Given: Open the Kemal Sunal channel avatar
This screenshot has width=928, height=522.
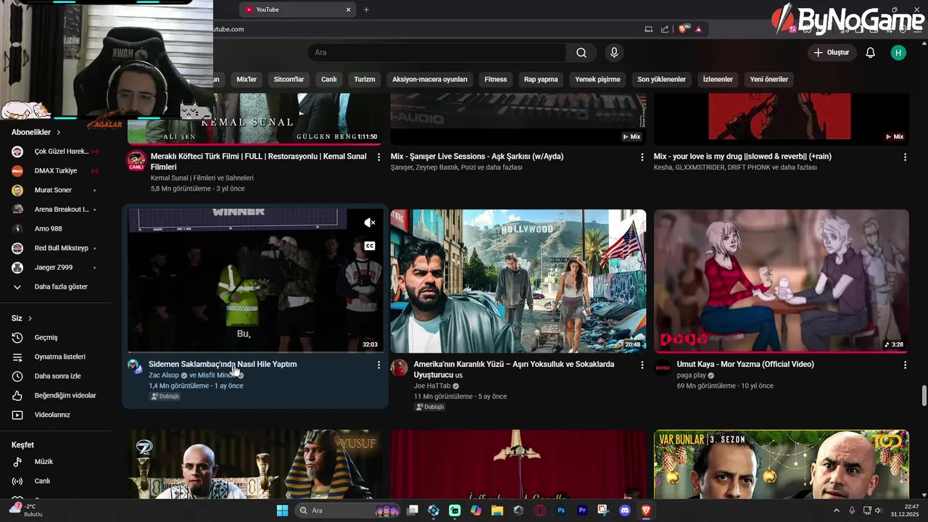Looking at the screenshot, I should 136,160.
